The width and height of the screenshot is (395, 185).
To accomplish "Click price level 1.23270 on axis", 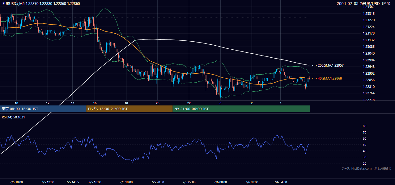I will pos(368,20).
